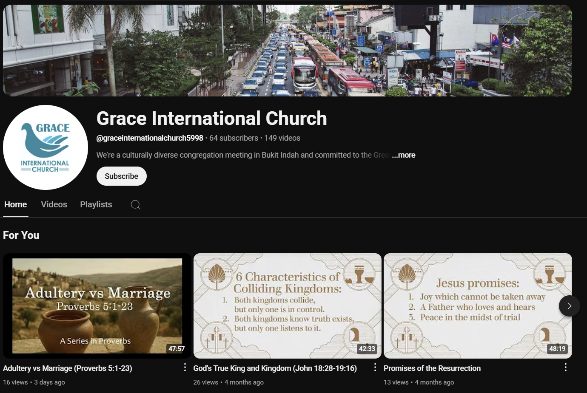Play the Adultery vs Marriage thumbnail

point(97,306)
